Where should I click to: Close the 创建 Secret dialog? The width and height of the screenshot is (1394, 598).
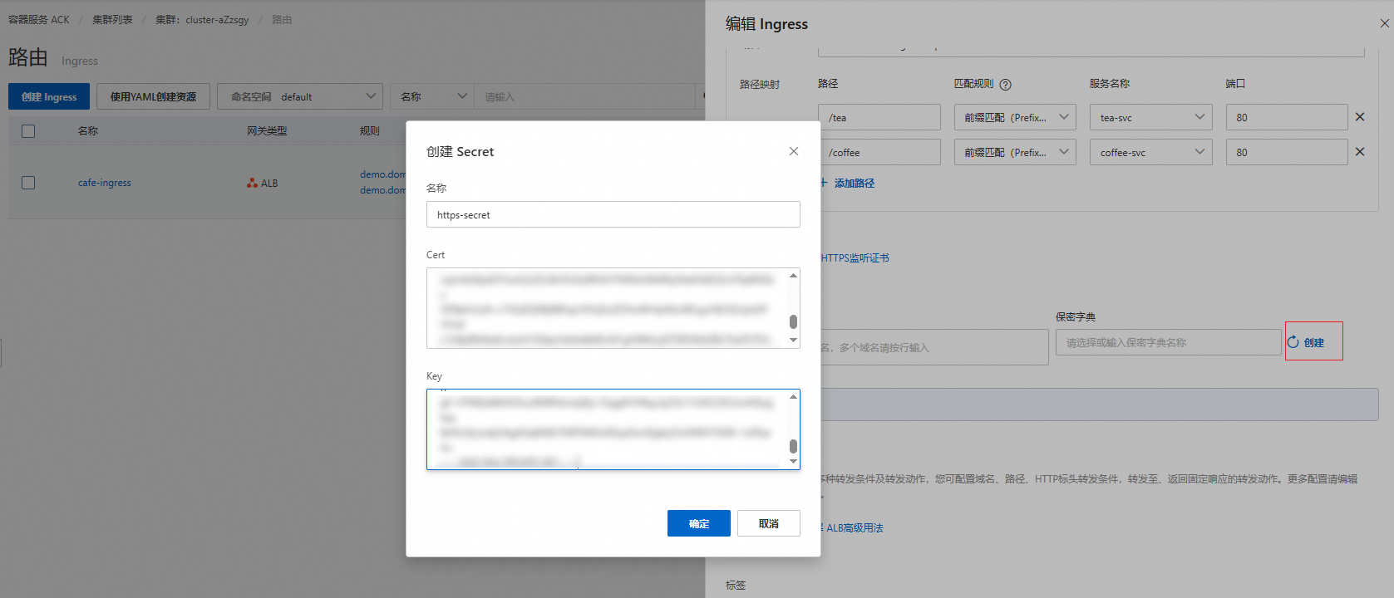pos(794,151)
